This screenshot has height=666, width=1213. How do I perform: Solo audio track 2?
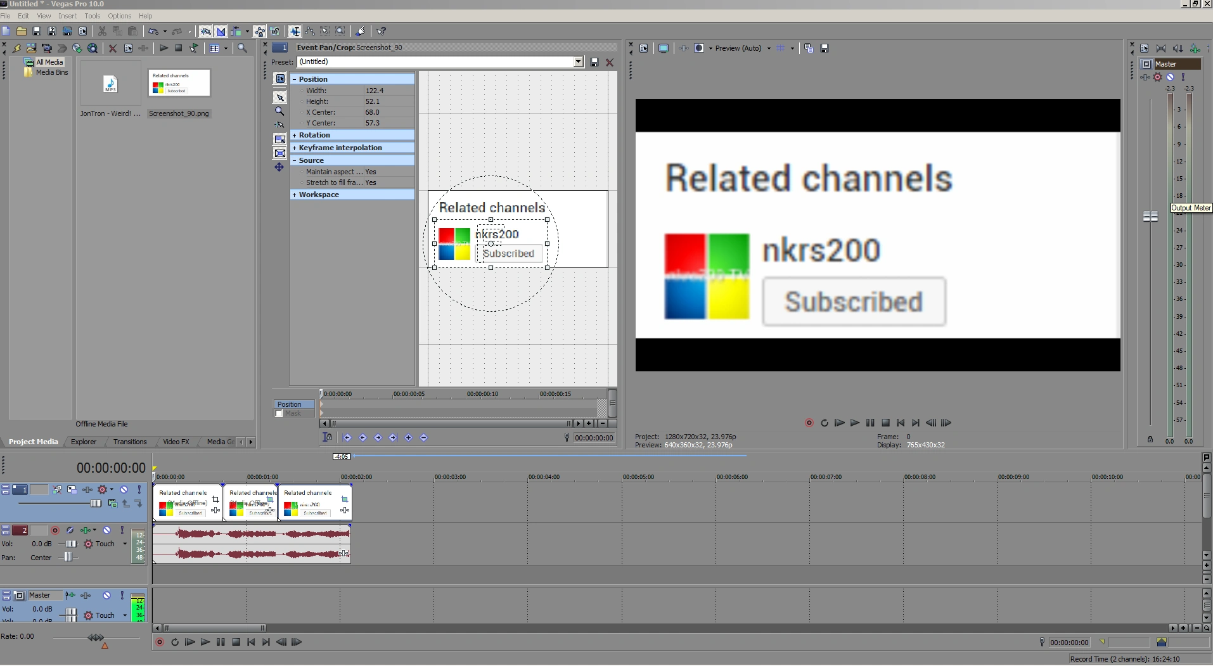pos(122,530)
